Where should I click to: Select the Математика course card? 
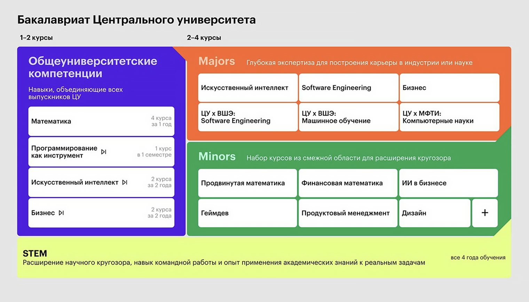pyautogui.click(x=101, y=121)
